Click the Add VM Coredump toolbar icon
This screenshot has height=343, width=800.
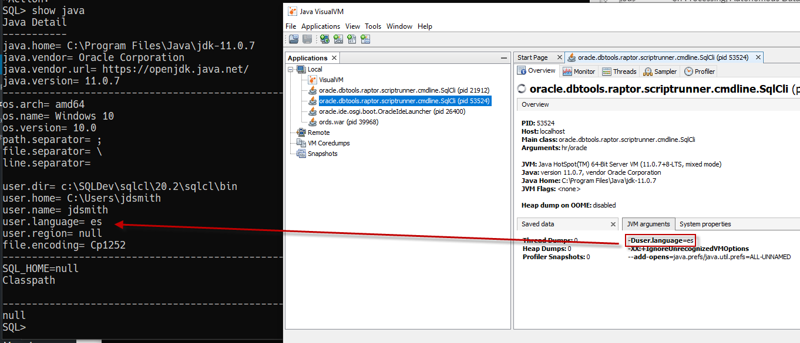(x=352, y=39)
